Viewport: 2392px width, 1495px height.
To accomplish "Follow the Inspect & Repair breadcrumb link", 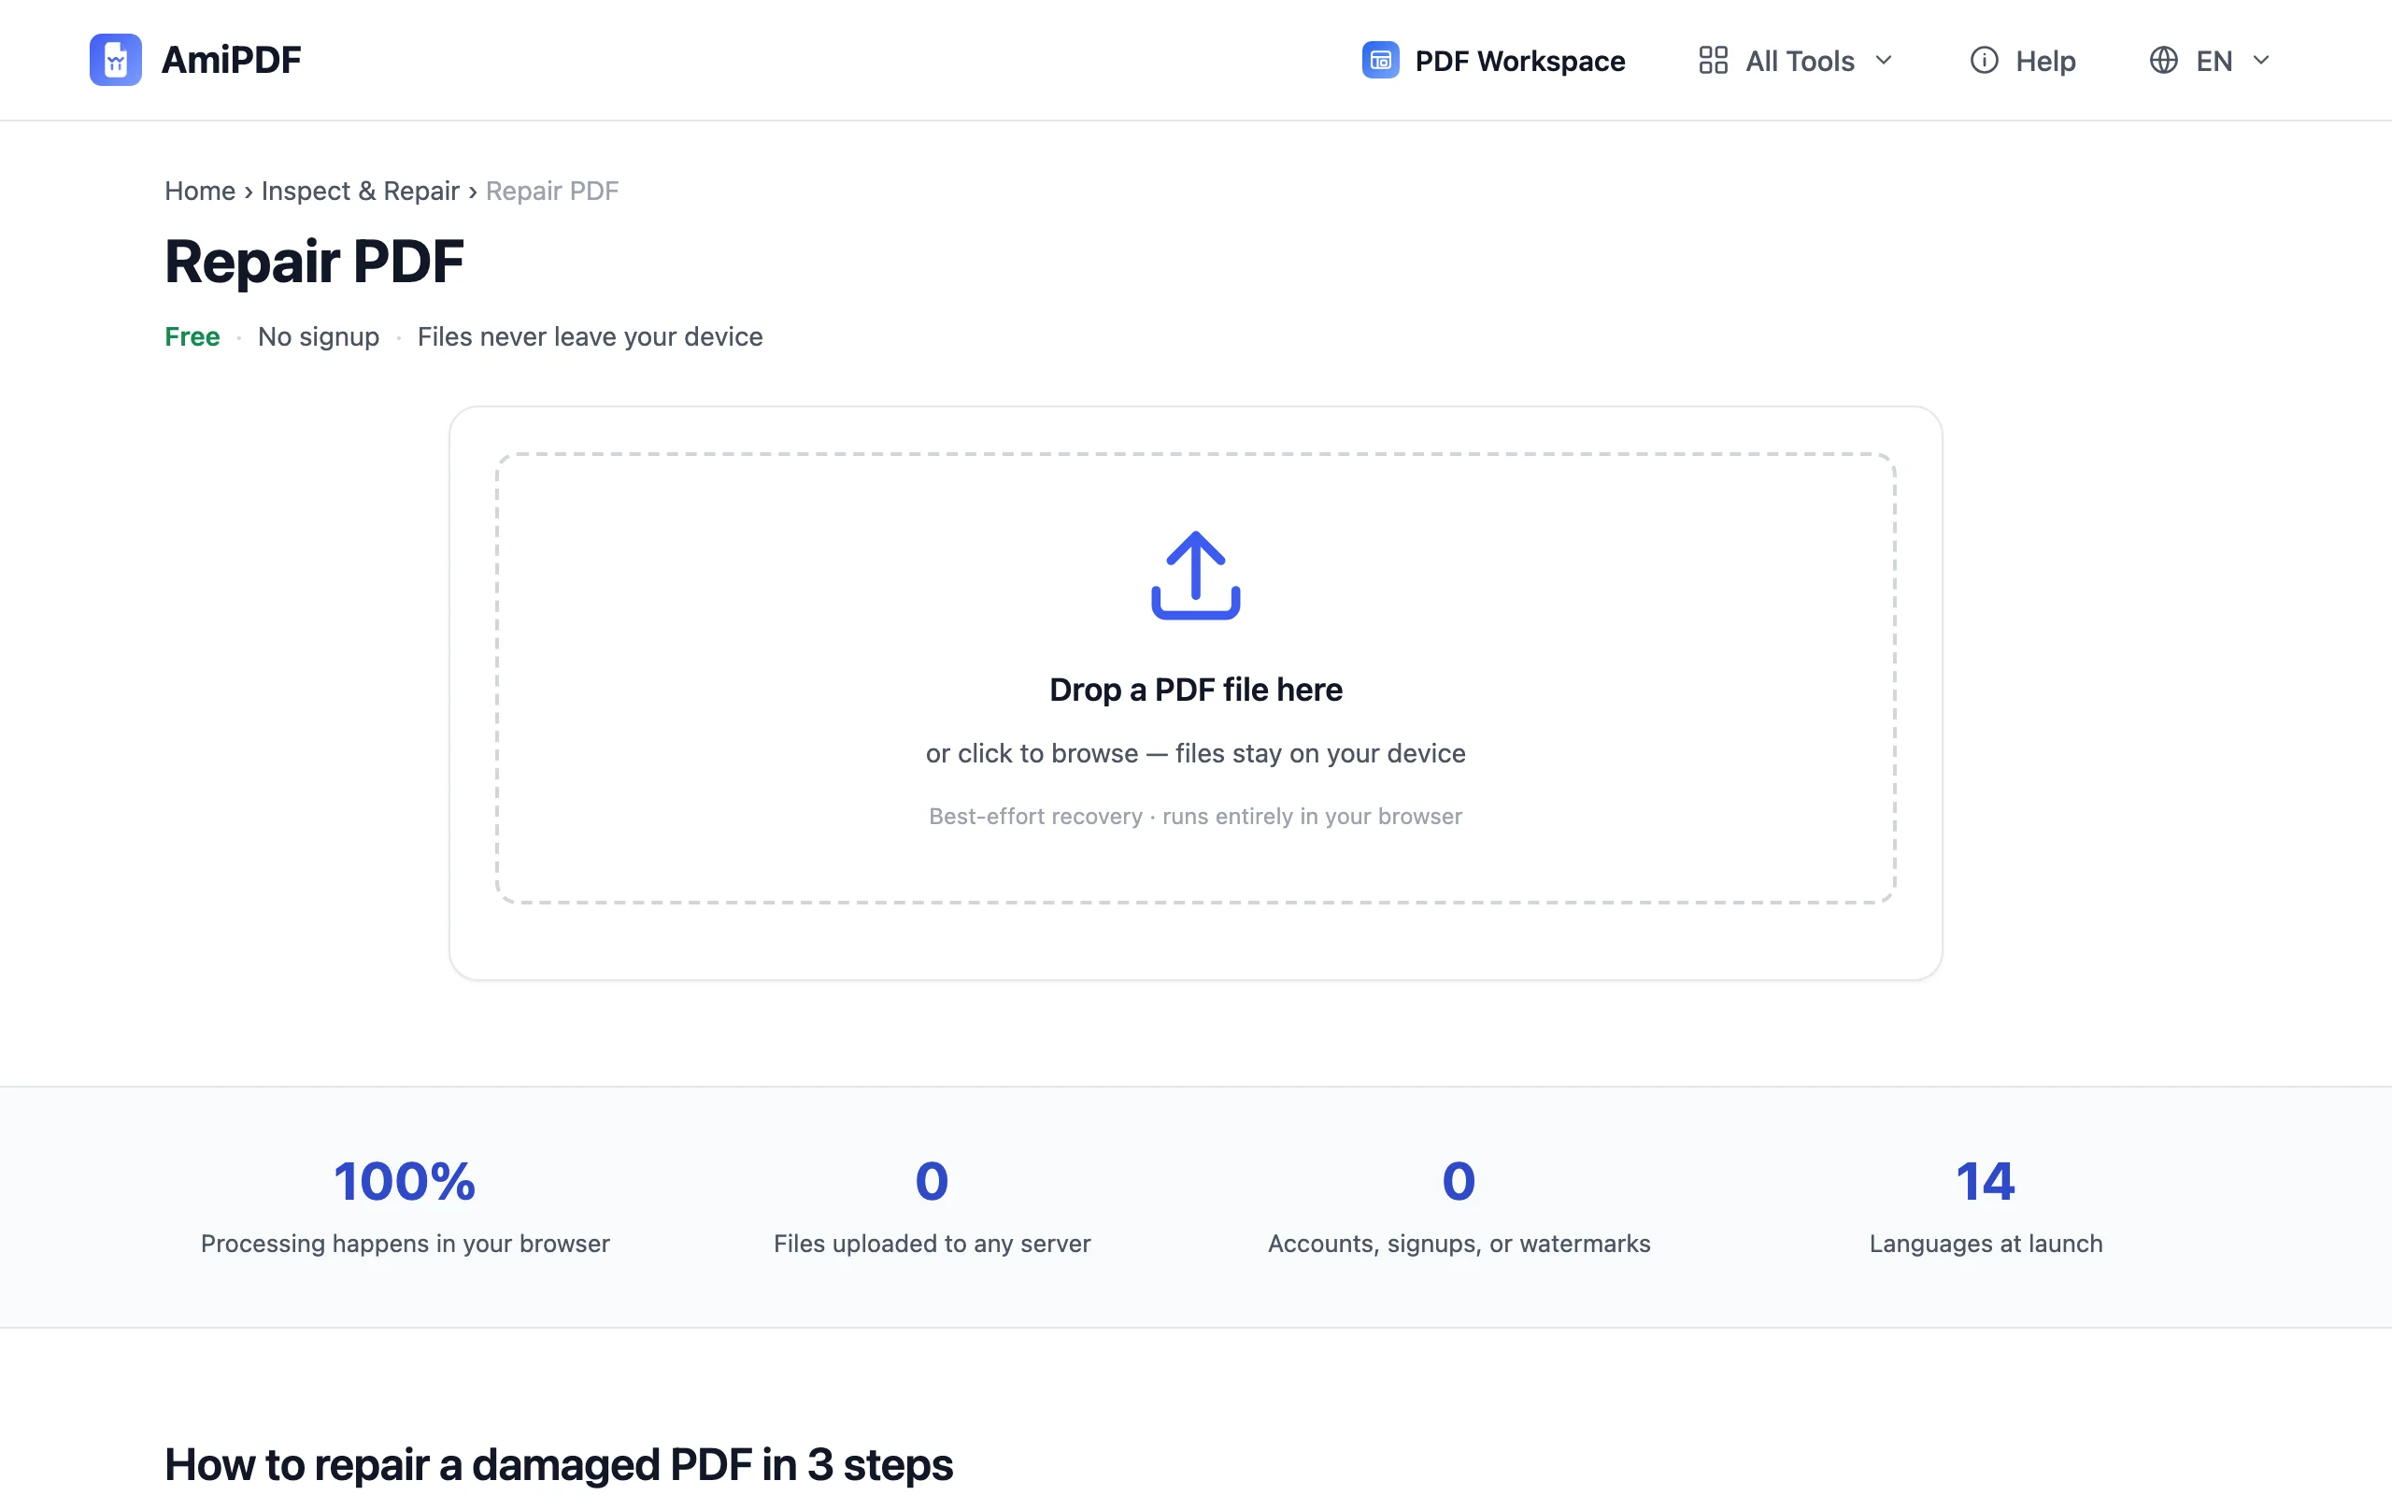I will [360, 191].
